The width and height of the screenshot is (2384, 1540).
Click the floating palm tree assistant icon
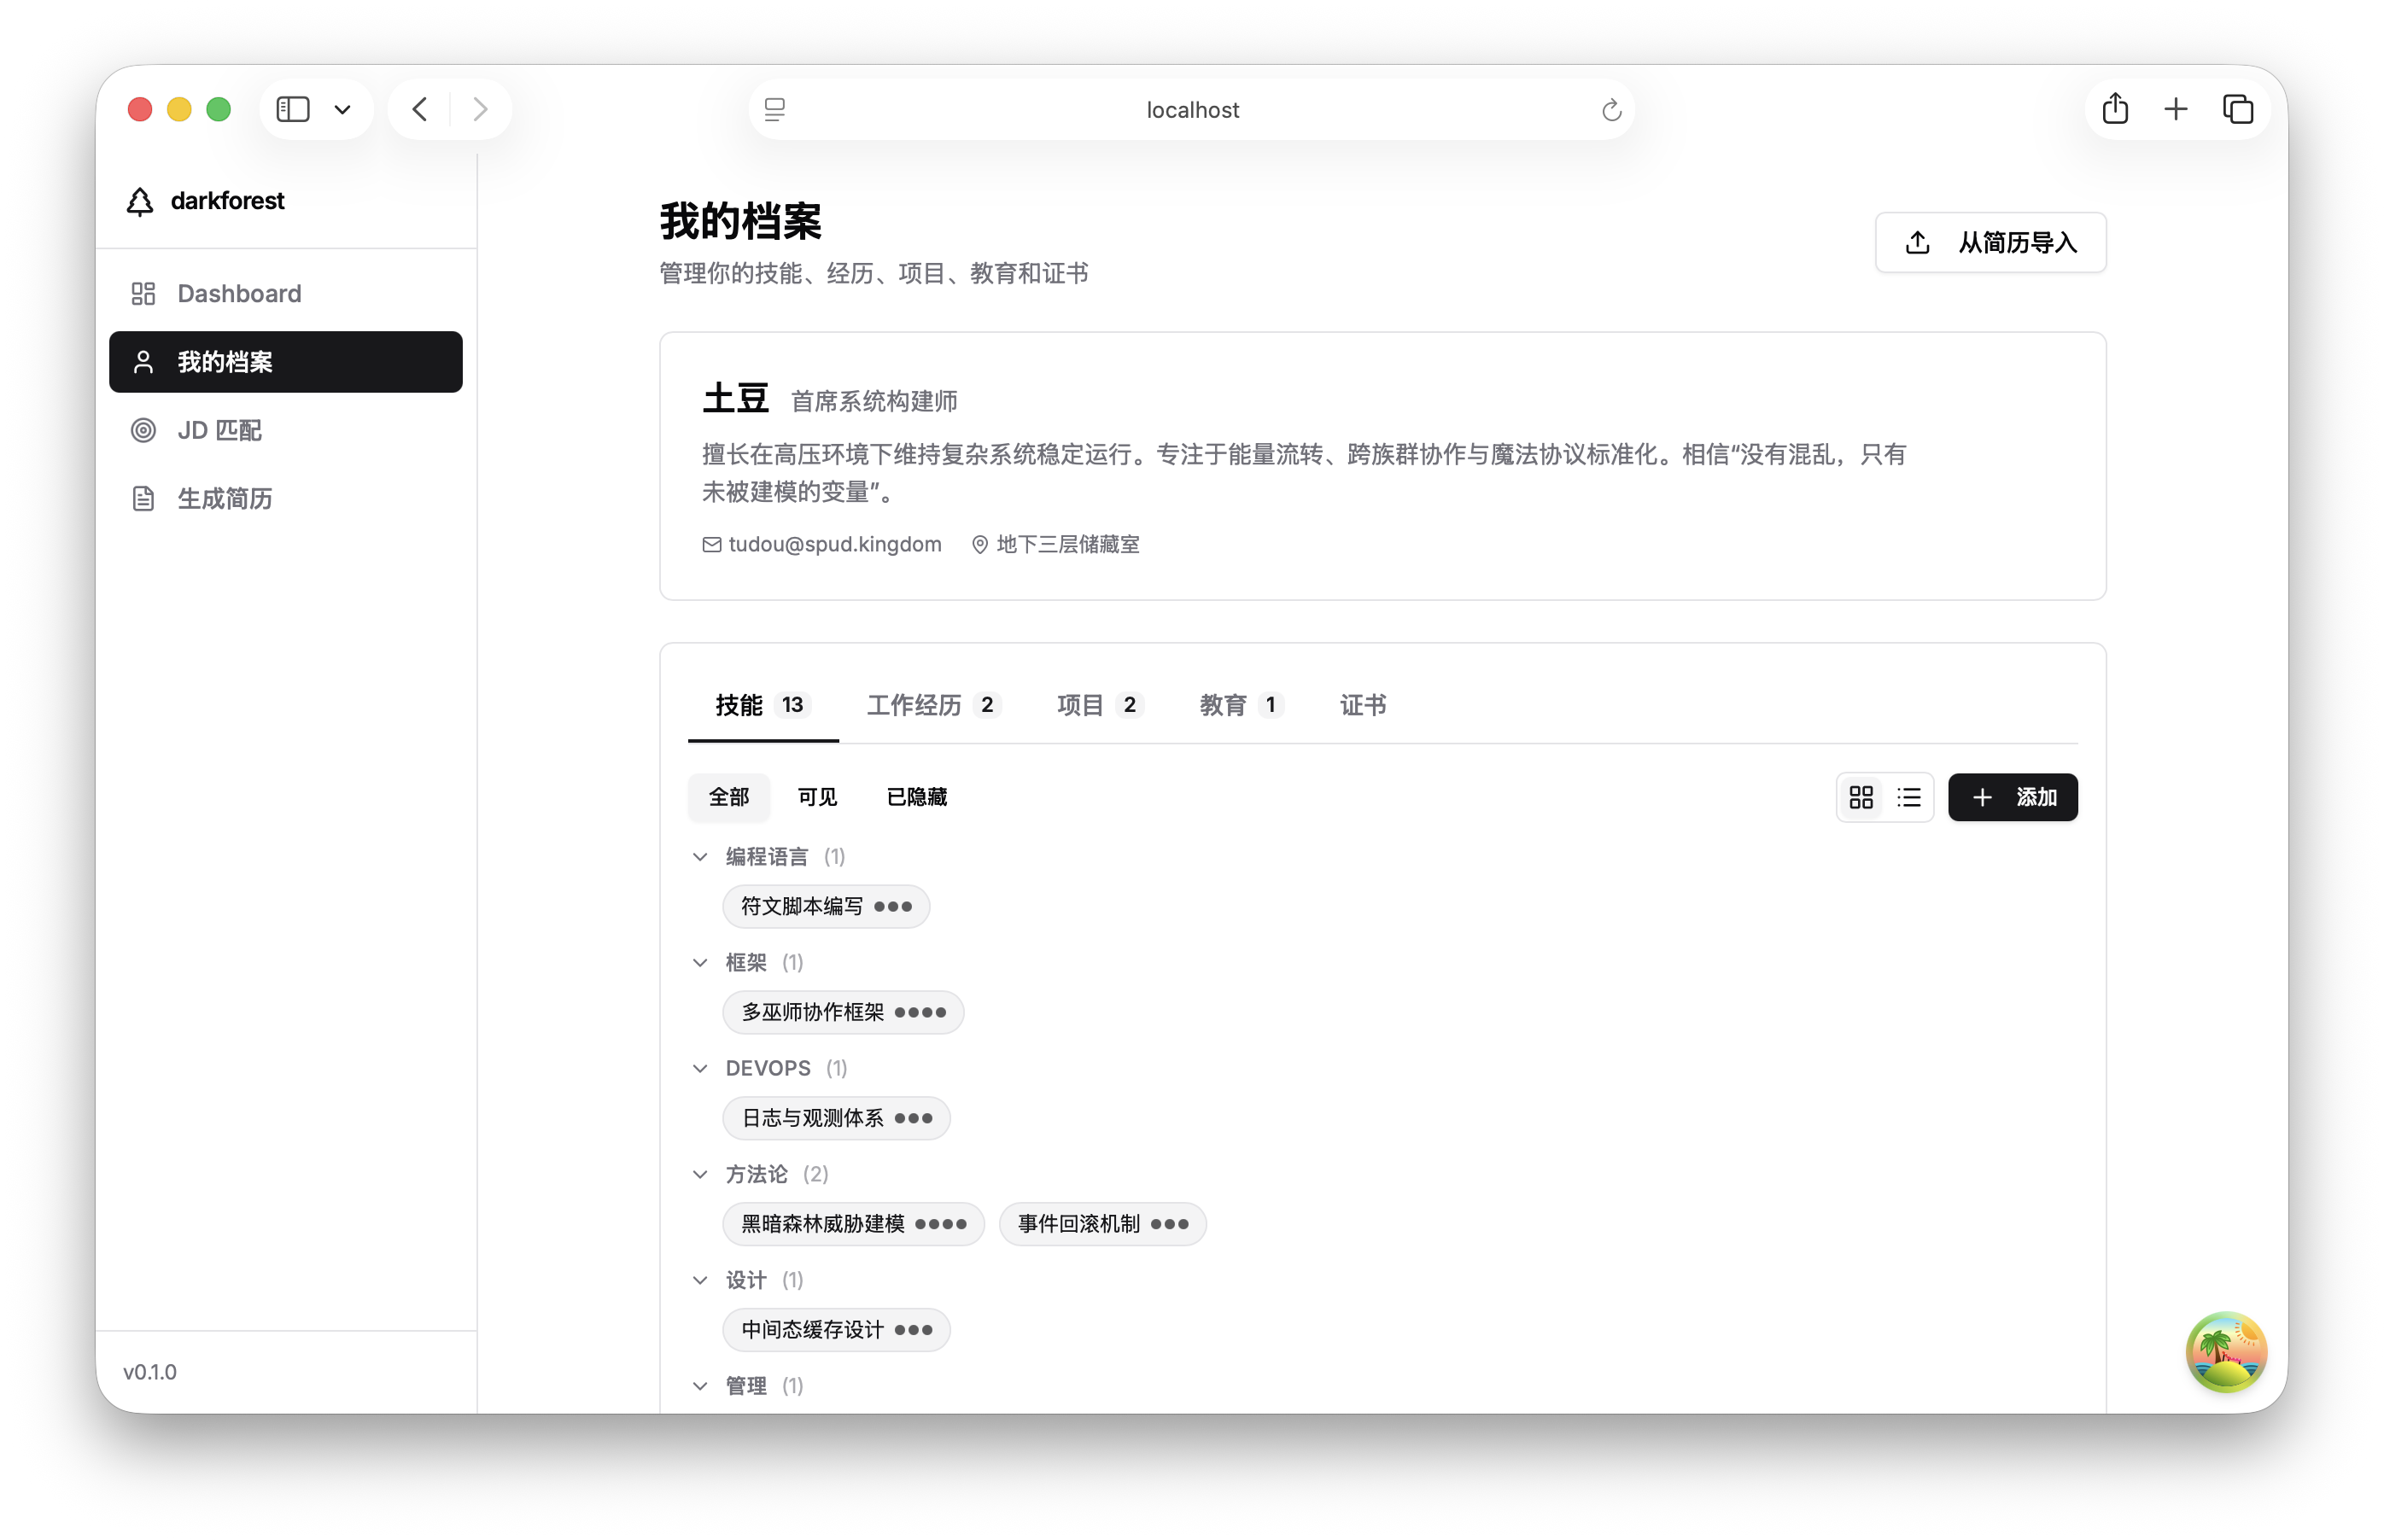tap(2225, 1351)
